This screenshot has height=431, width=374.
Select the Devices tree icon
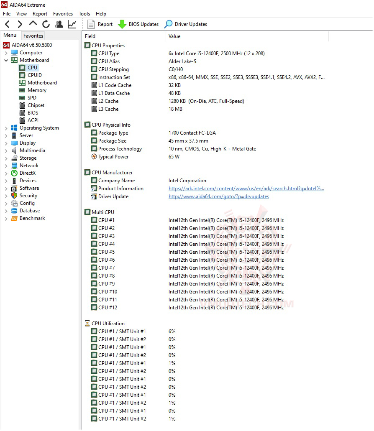pyautogui.click(x=14, y=181)
